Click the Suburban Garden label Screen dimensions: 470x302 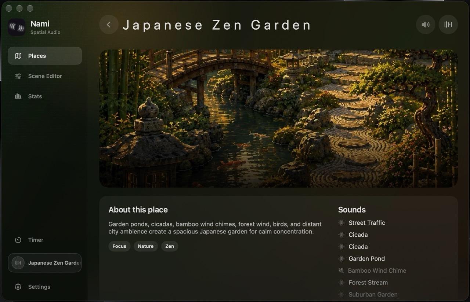[373, 294]
